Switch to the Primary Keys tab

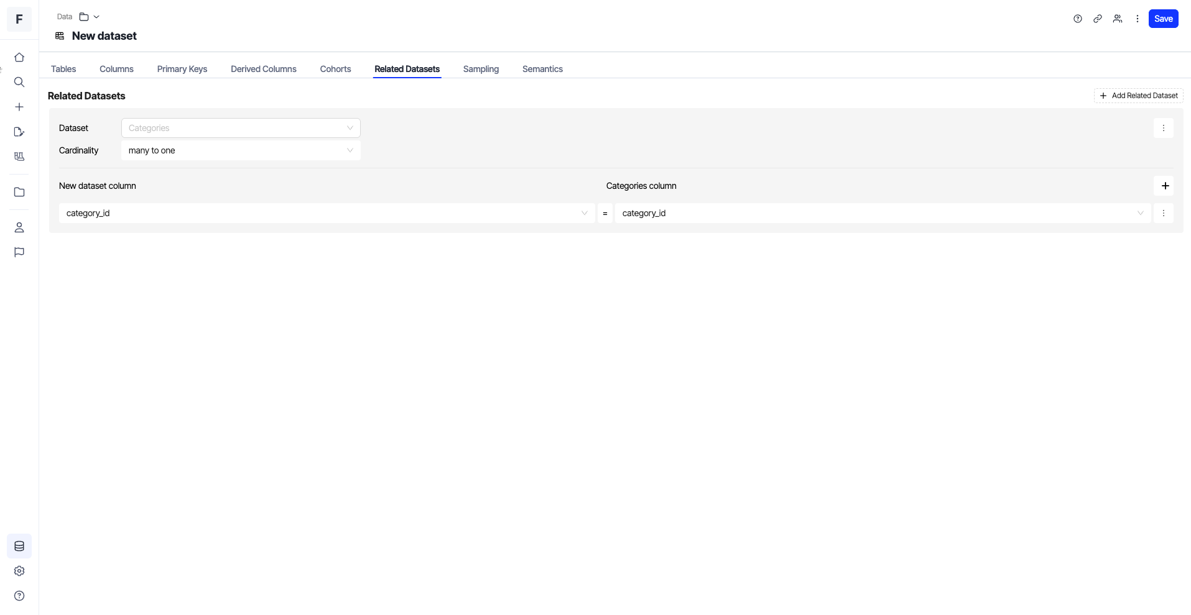182,69
